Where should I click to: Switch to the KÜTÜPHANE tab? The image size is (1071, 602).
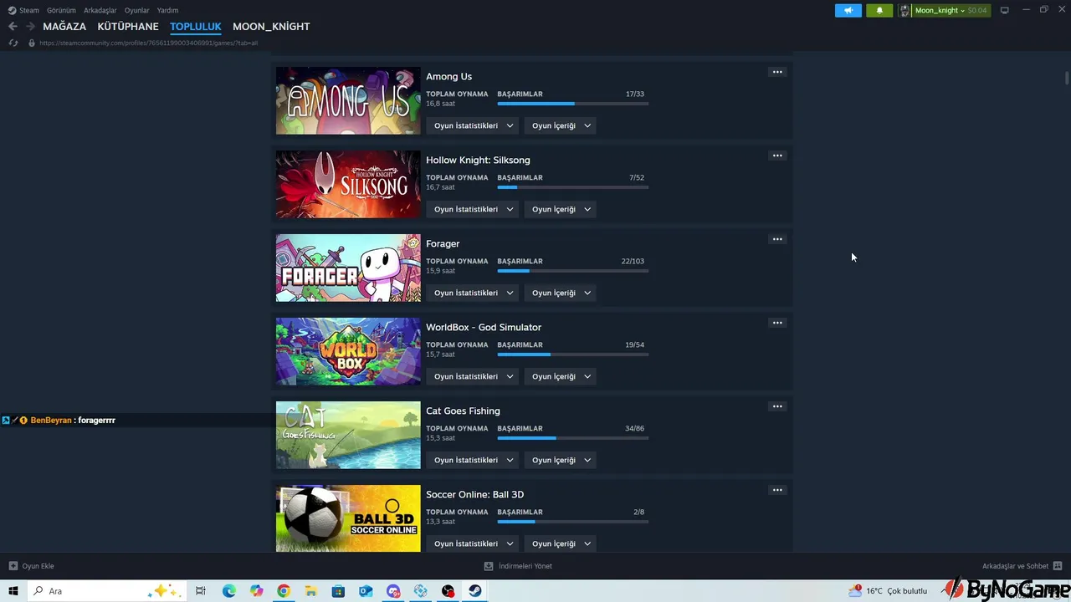[x=128, y=27]
